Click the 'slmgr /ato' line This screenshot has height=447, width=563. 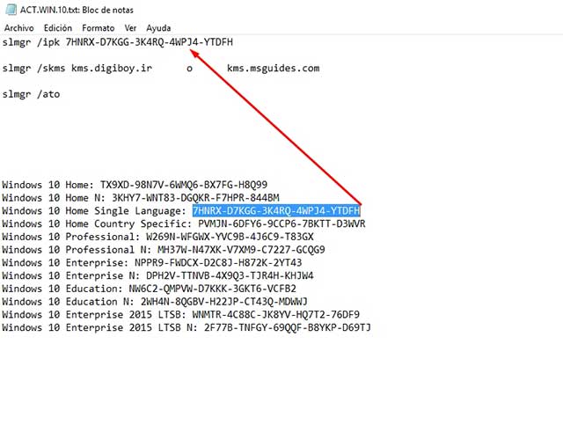coord(31,94)
